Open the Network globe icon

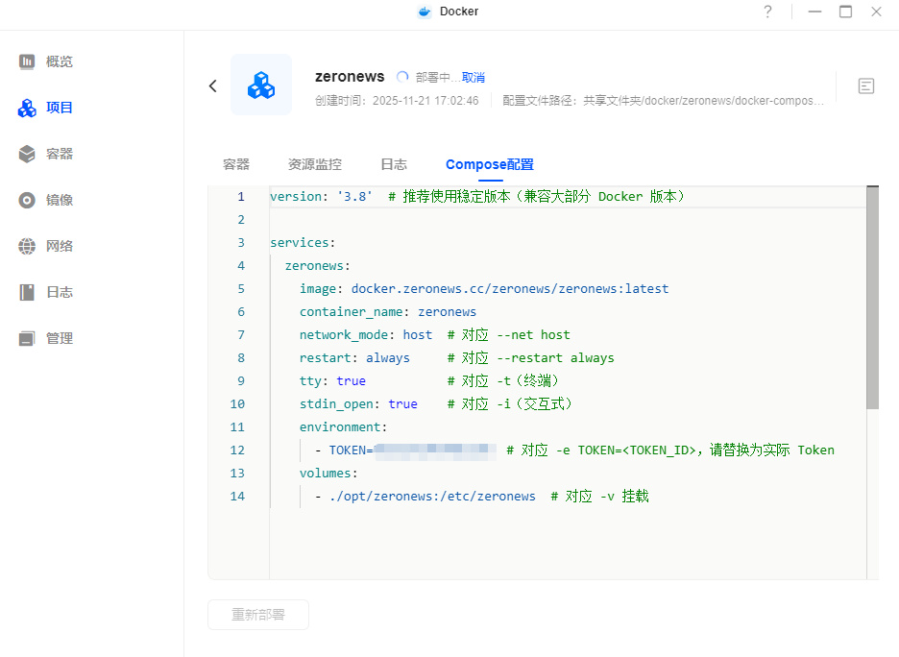27,246
